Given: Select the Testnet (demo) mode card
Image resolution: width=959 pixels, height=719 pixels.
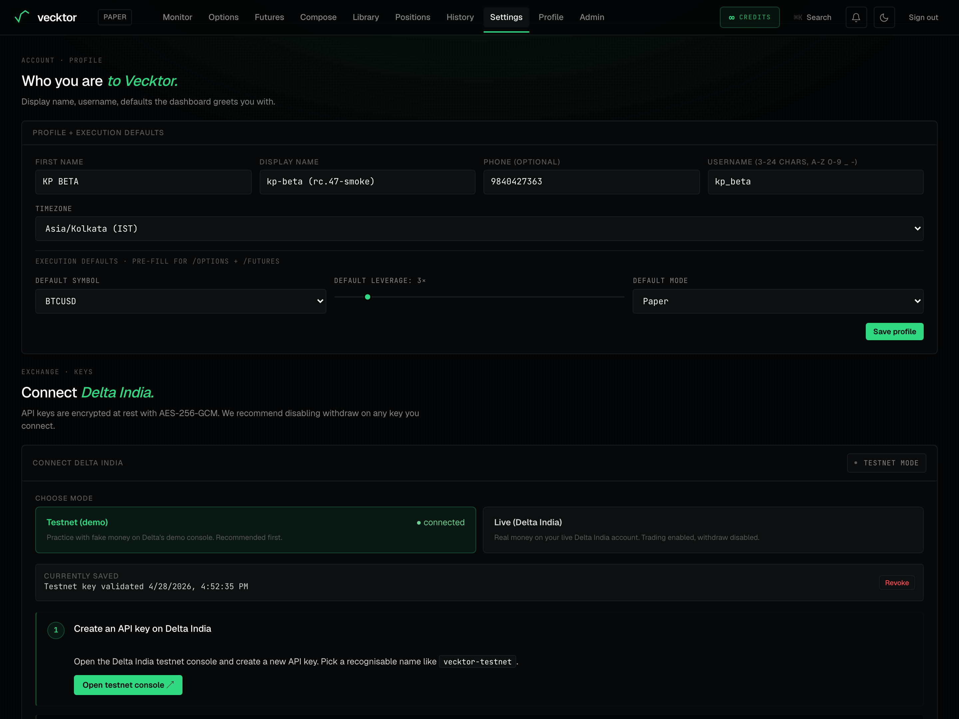Looking at the screenshot, I should point(255,530).
